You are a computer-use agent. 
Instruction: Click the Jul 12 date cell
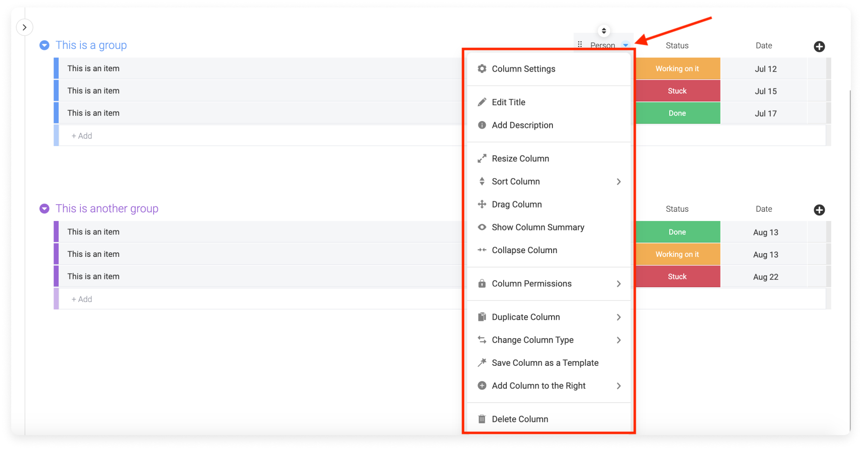765,69
